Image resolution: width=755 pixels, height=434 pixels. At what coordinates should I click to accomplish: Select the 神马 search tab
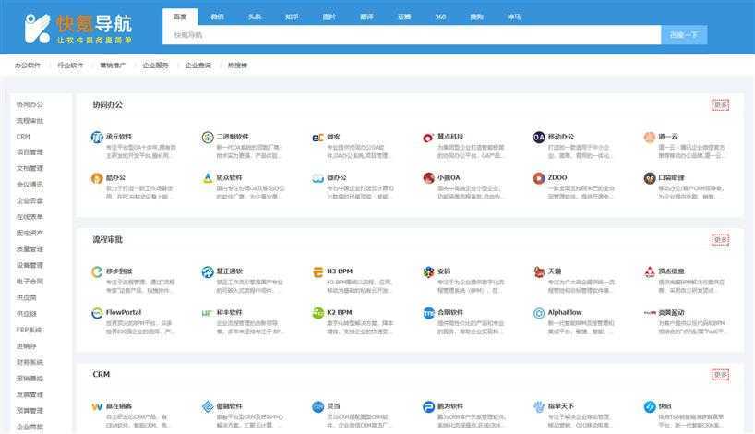(x=514, y=17)
